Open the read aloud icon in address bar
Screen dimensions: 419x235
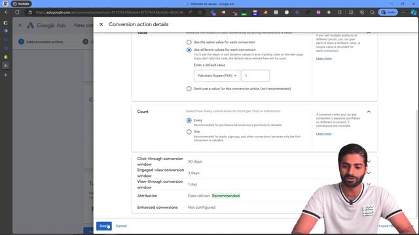coord(191,12)
